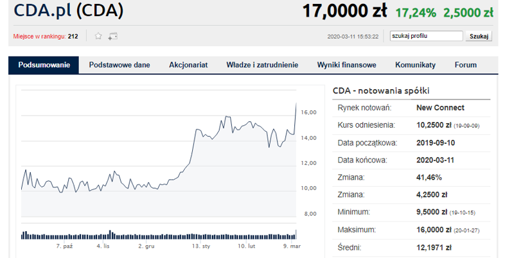The image size is (505, 258).
Task: Click New Connect market value
Action: (x=440, y=108)
